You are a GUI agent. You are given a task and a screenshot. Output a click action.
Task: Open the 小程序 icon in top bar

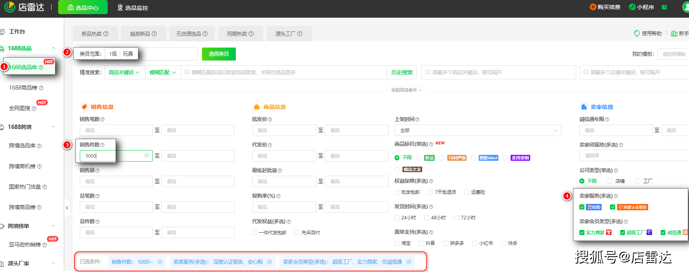[632, 7]
